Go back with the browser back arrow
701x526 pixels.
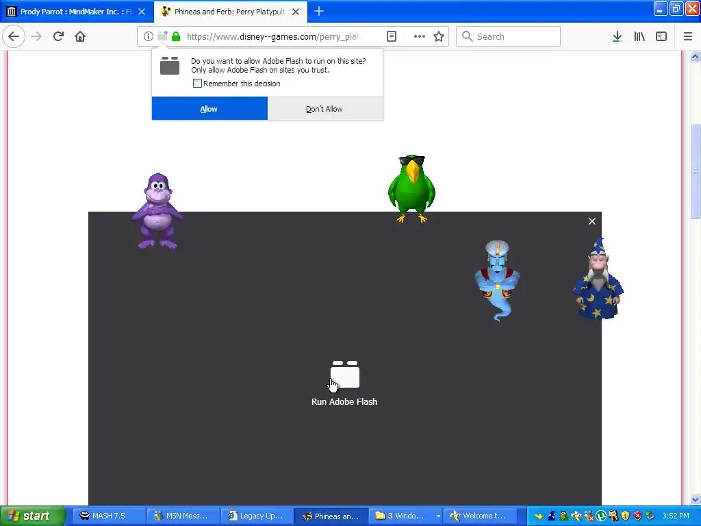14,36
